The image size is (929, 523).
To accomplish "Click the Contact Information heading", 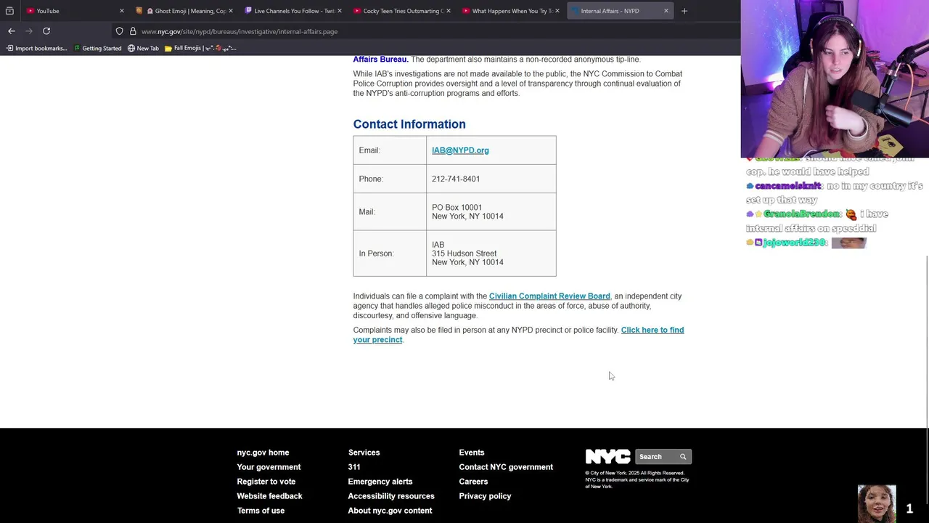I will click(409, 124).
